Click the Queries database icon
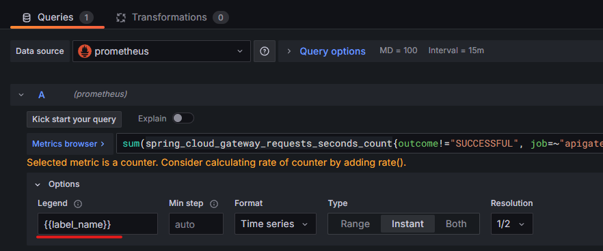 pos(27,18)
